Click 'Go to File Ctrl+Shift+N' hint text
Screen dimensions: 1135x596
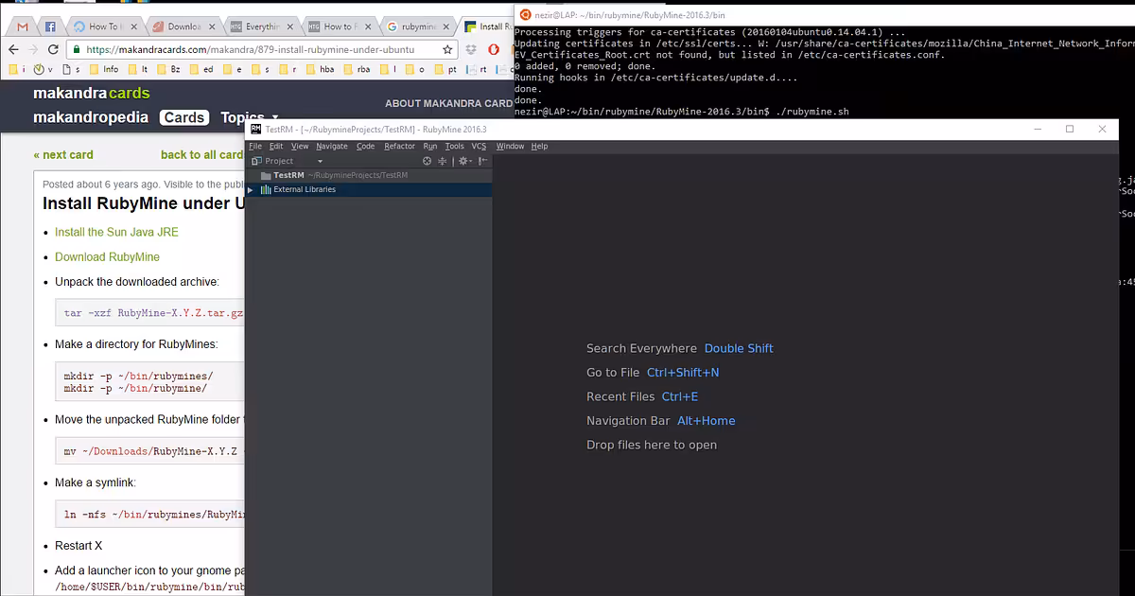[653, 373]
